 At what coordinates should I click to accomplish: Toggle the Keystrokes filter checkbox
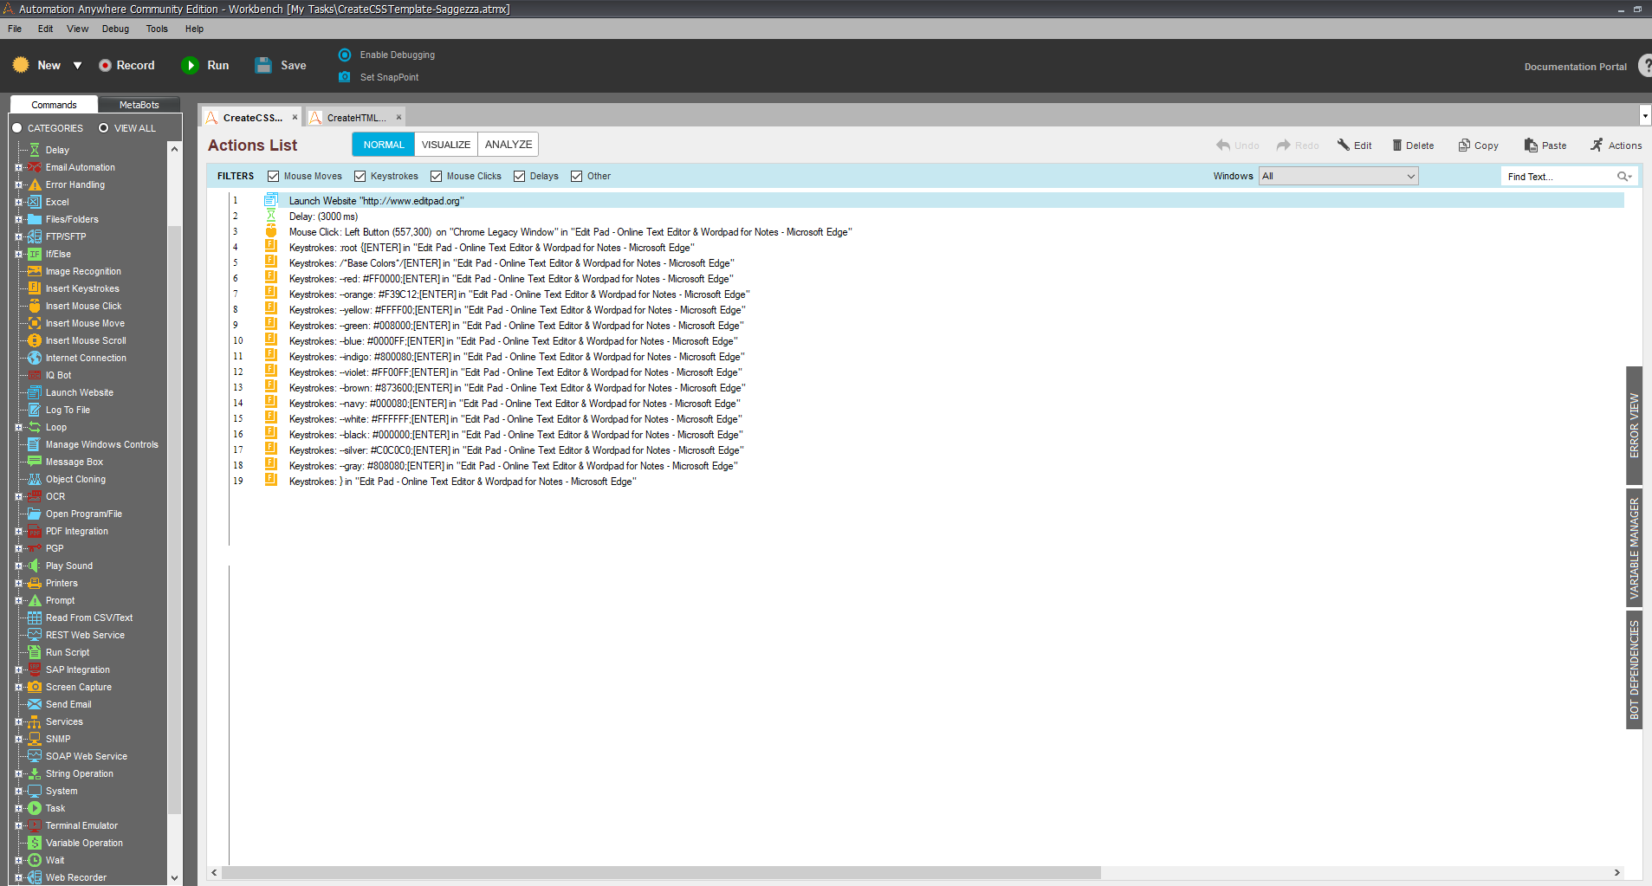pyautogui.click(x=360, y=176)
